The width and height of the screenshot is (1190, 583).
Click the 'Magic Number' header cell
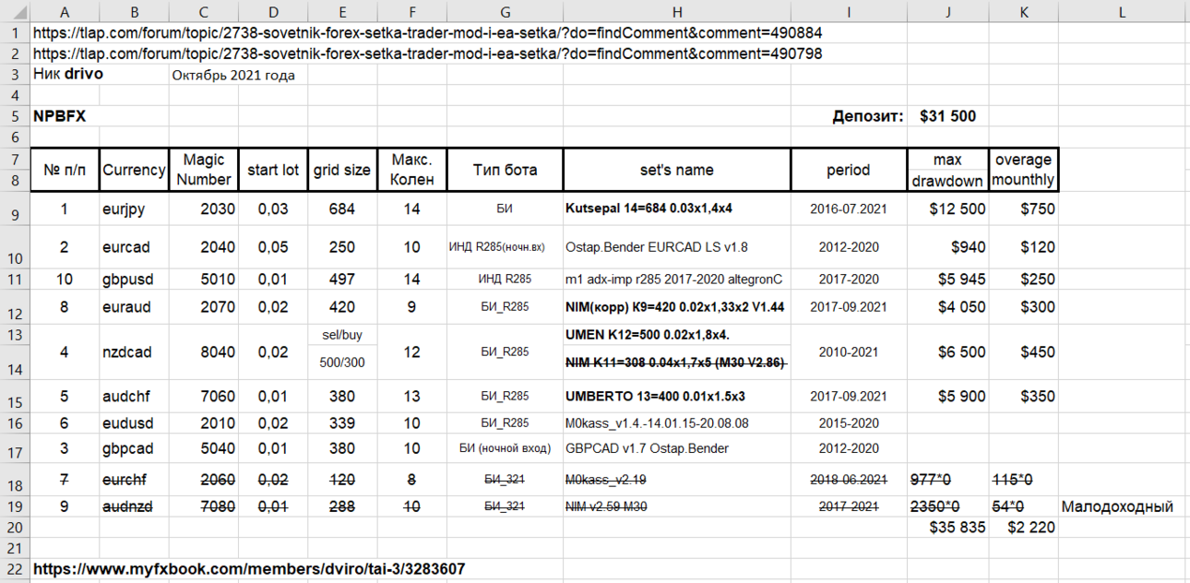(x=203, y=169)
